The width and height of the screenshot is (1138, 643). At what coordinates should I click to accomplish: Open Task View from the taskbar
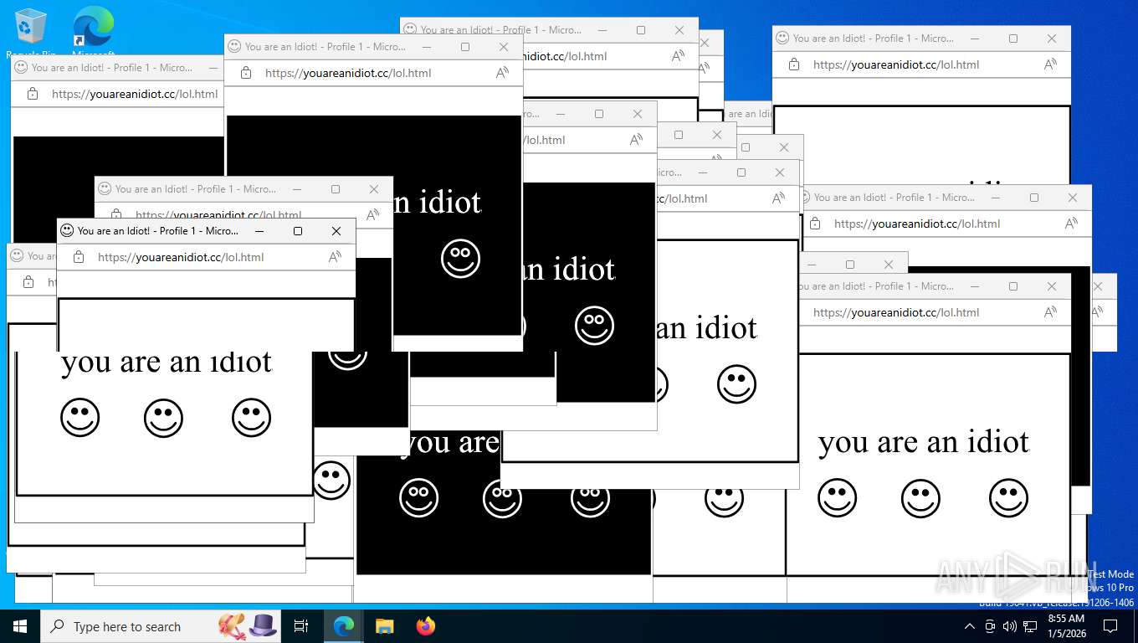(301, 626)
